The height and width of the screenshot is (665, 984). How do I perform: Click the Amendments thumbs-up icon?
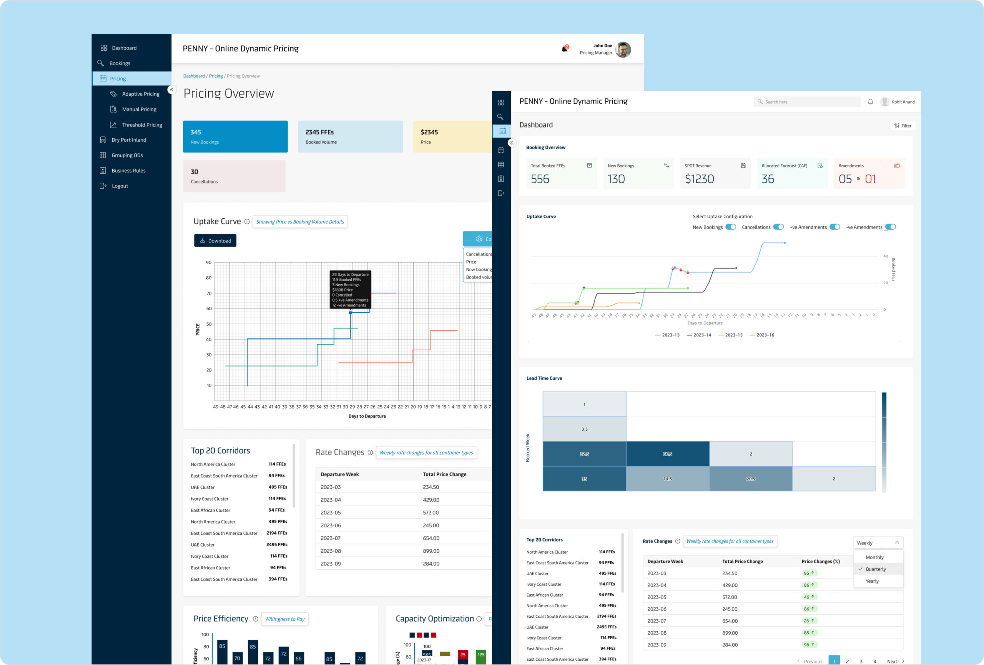click(x=896, y=166)
